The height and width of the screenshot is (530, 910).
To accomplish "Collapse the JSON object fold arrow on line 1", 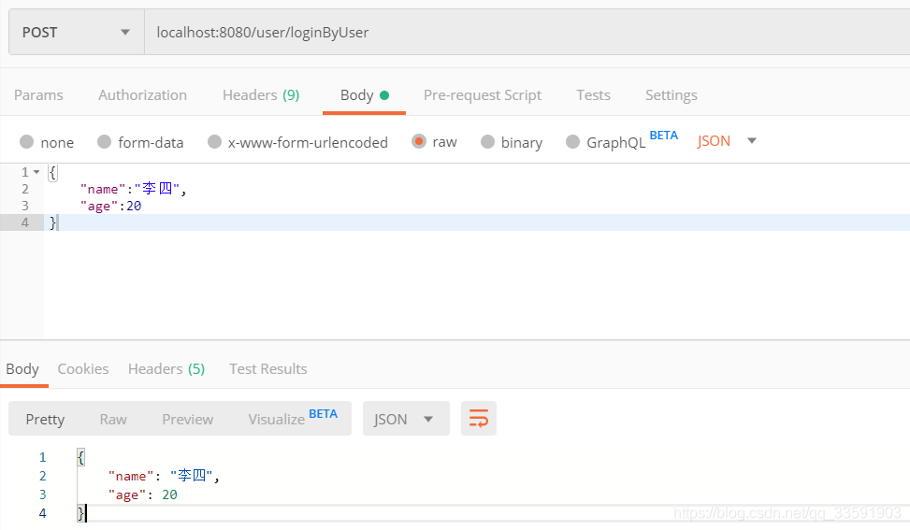I will click(x=36, y=172).
